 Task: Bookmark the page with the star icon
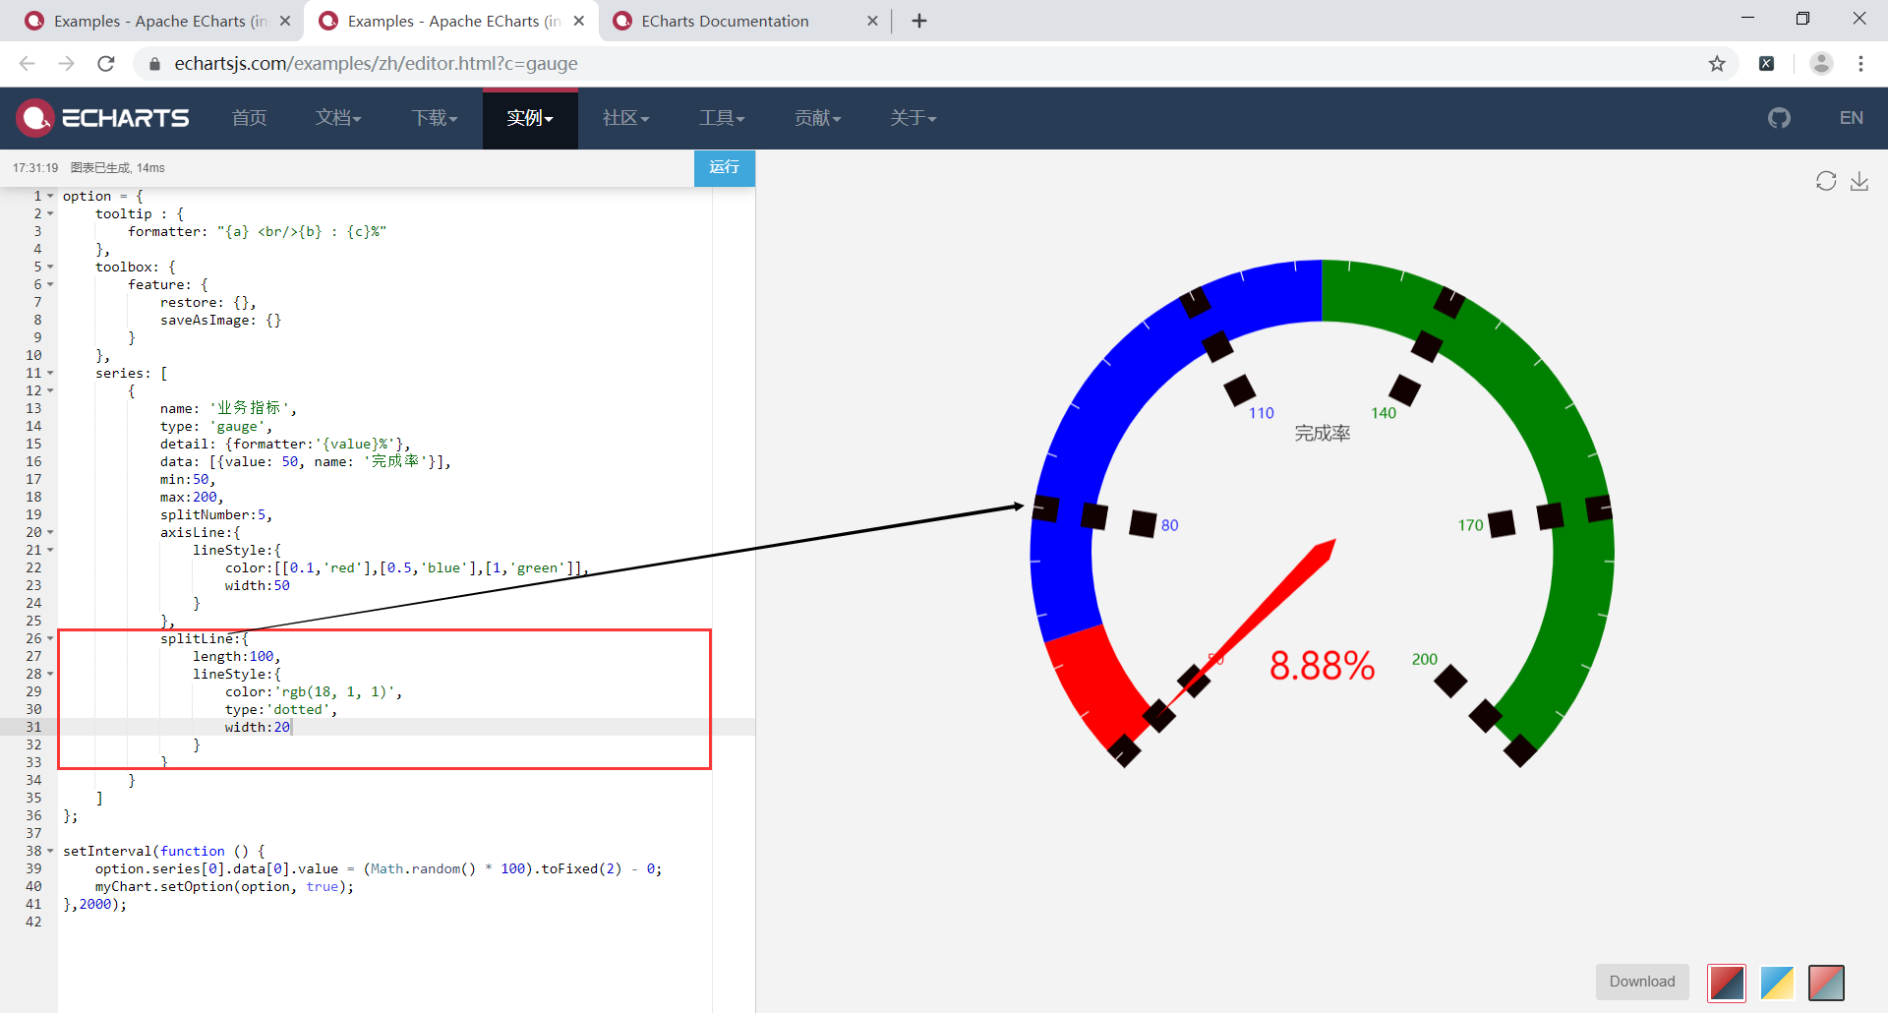pos(1718,63)
